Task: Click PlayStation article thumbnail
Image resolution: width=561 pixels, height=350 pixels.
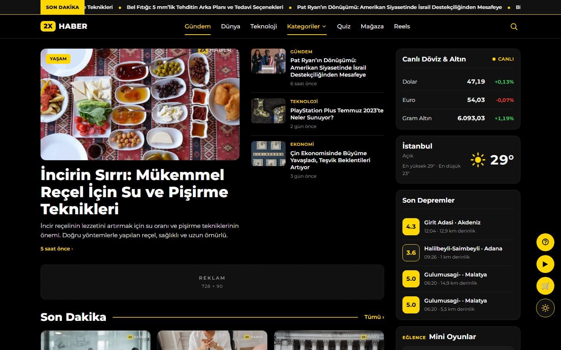Action: pos(268,111)
